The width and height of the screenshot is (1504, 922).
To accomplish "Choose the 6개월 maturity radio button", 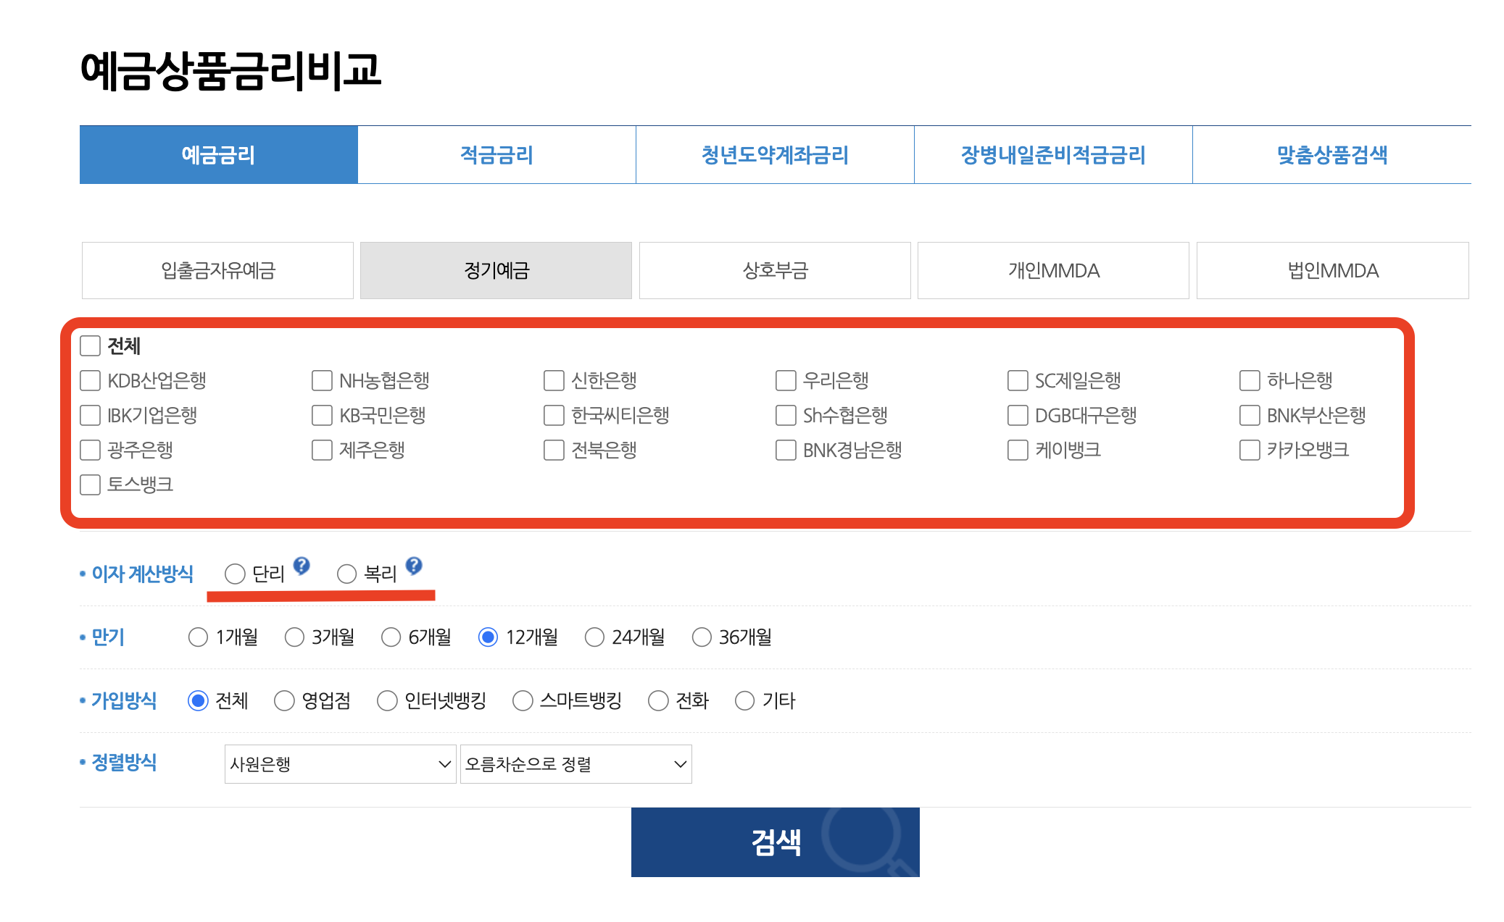I will pos(391,637).
